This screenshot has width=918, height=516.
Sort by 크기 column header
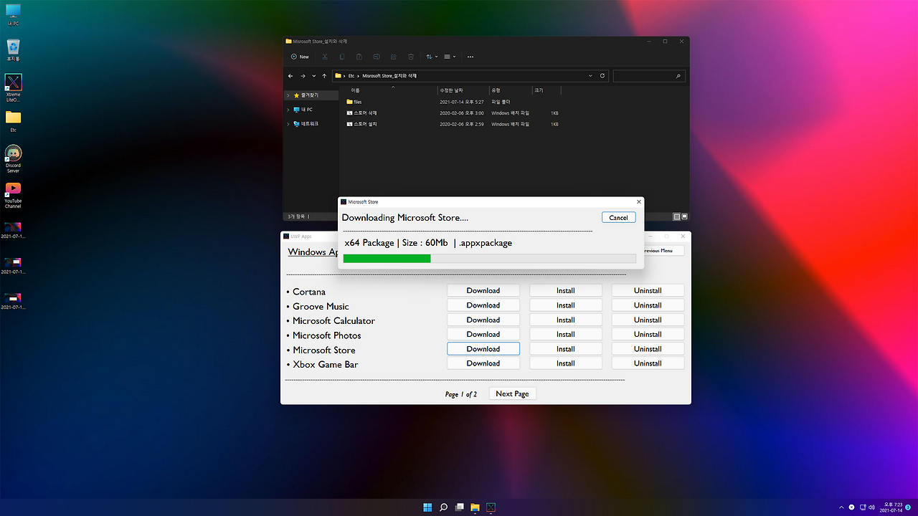pyautogui.click(x=546, y=90)
